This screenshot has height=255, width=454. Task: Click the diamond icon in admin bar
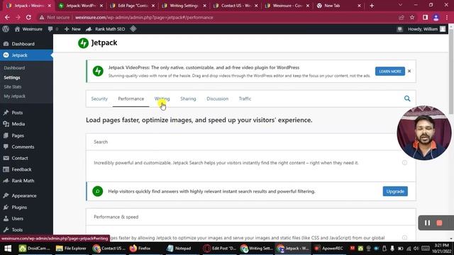point(133,28)
